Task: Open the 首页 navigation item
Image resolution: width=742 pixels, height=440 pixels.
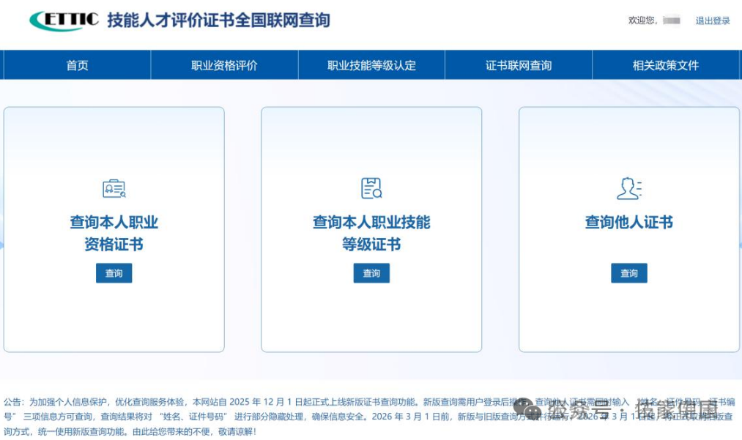Action: click(76, 65)
